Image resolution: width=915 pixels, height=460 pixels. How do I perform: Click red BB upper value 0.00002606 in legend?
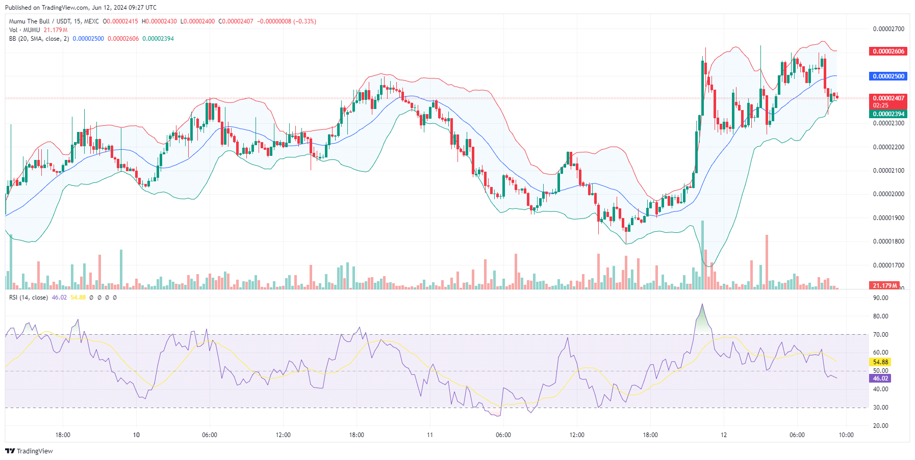click(123, 39)
